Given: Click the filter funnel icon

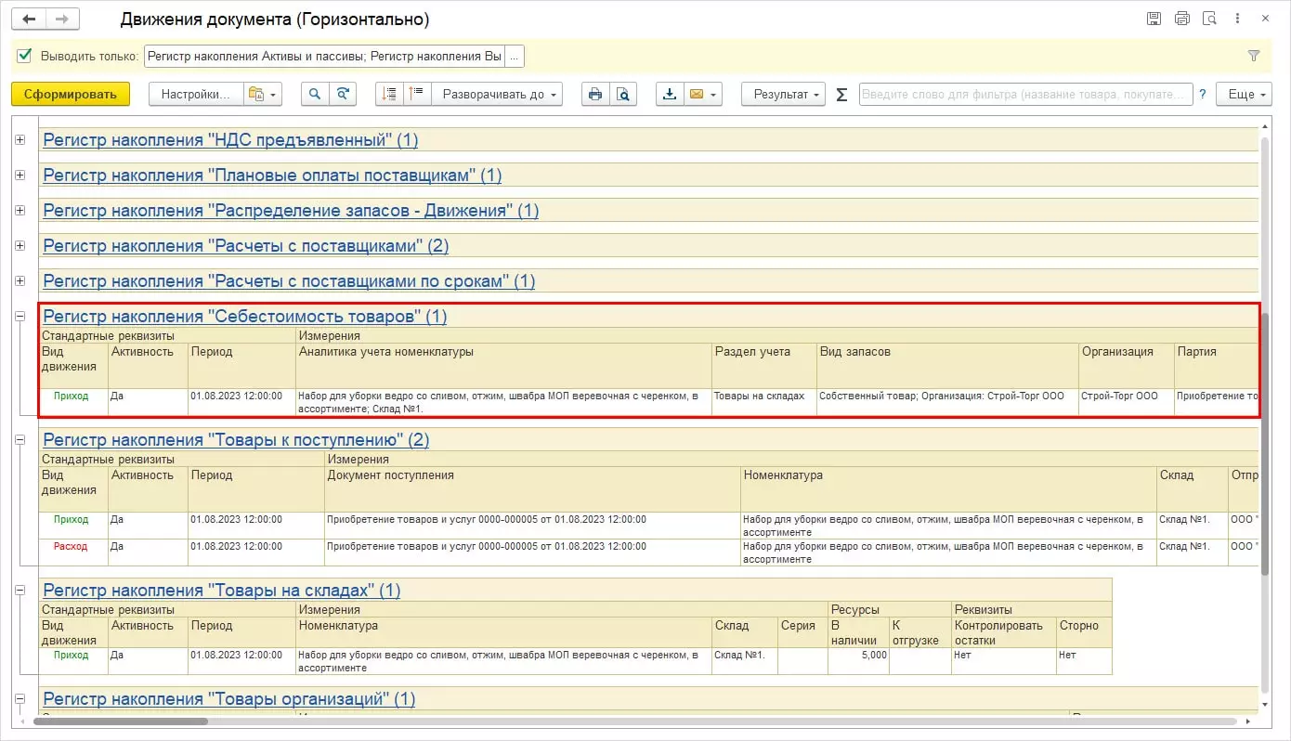Looking at the screenshot, I should (x=1254, y=56).
